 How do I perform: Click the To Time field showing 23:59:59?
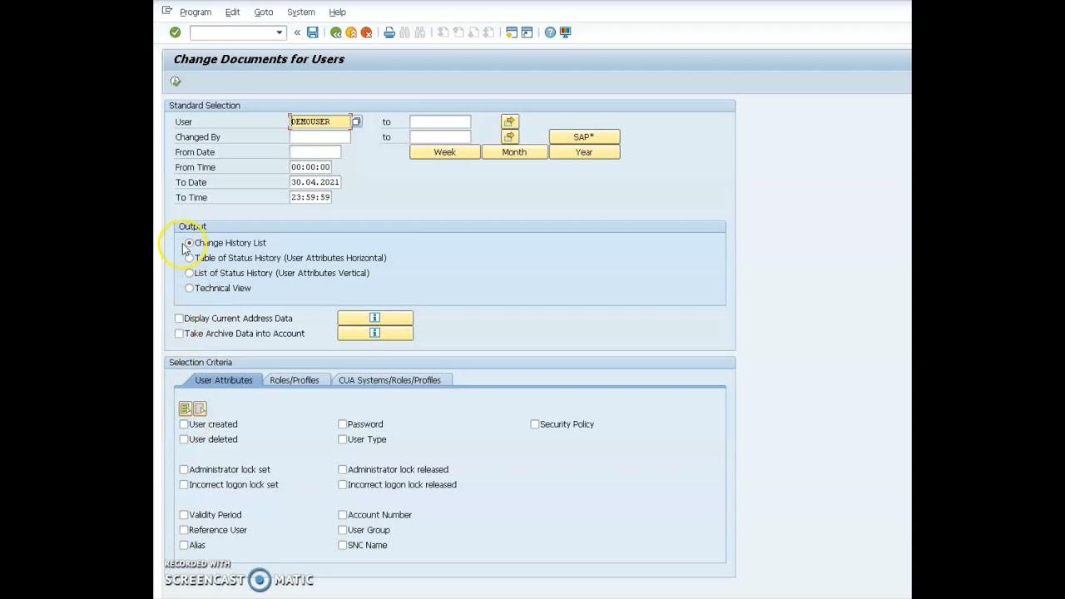pos(310,197)
